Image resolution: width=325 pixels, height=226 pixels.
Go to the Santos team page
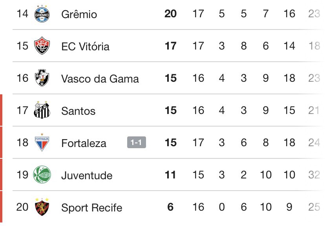(x=78, y=111)
